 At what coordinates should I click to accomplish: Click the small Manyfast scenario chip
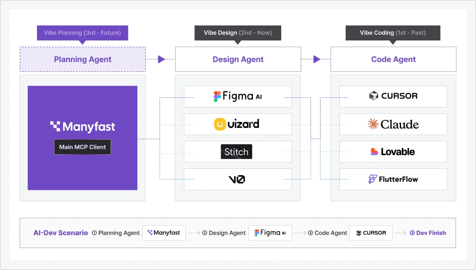click(164, 233)
